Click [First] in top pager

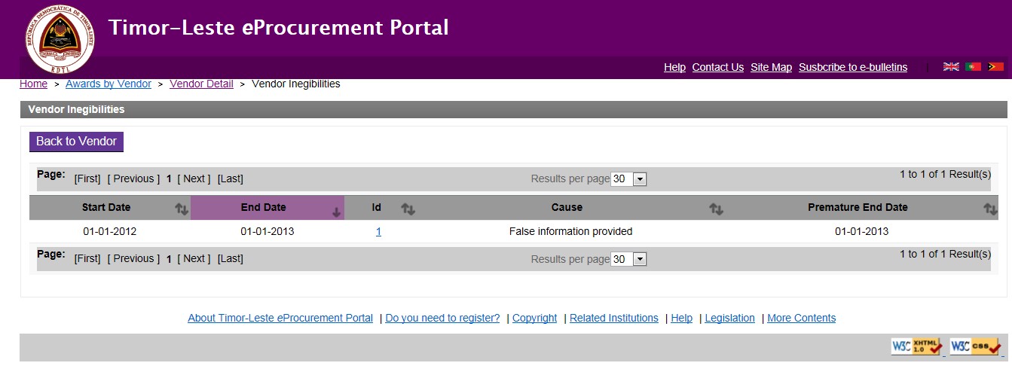[87, 178]
